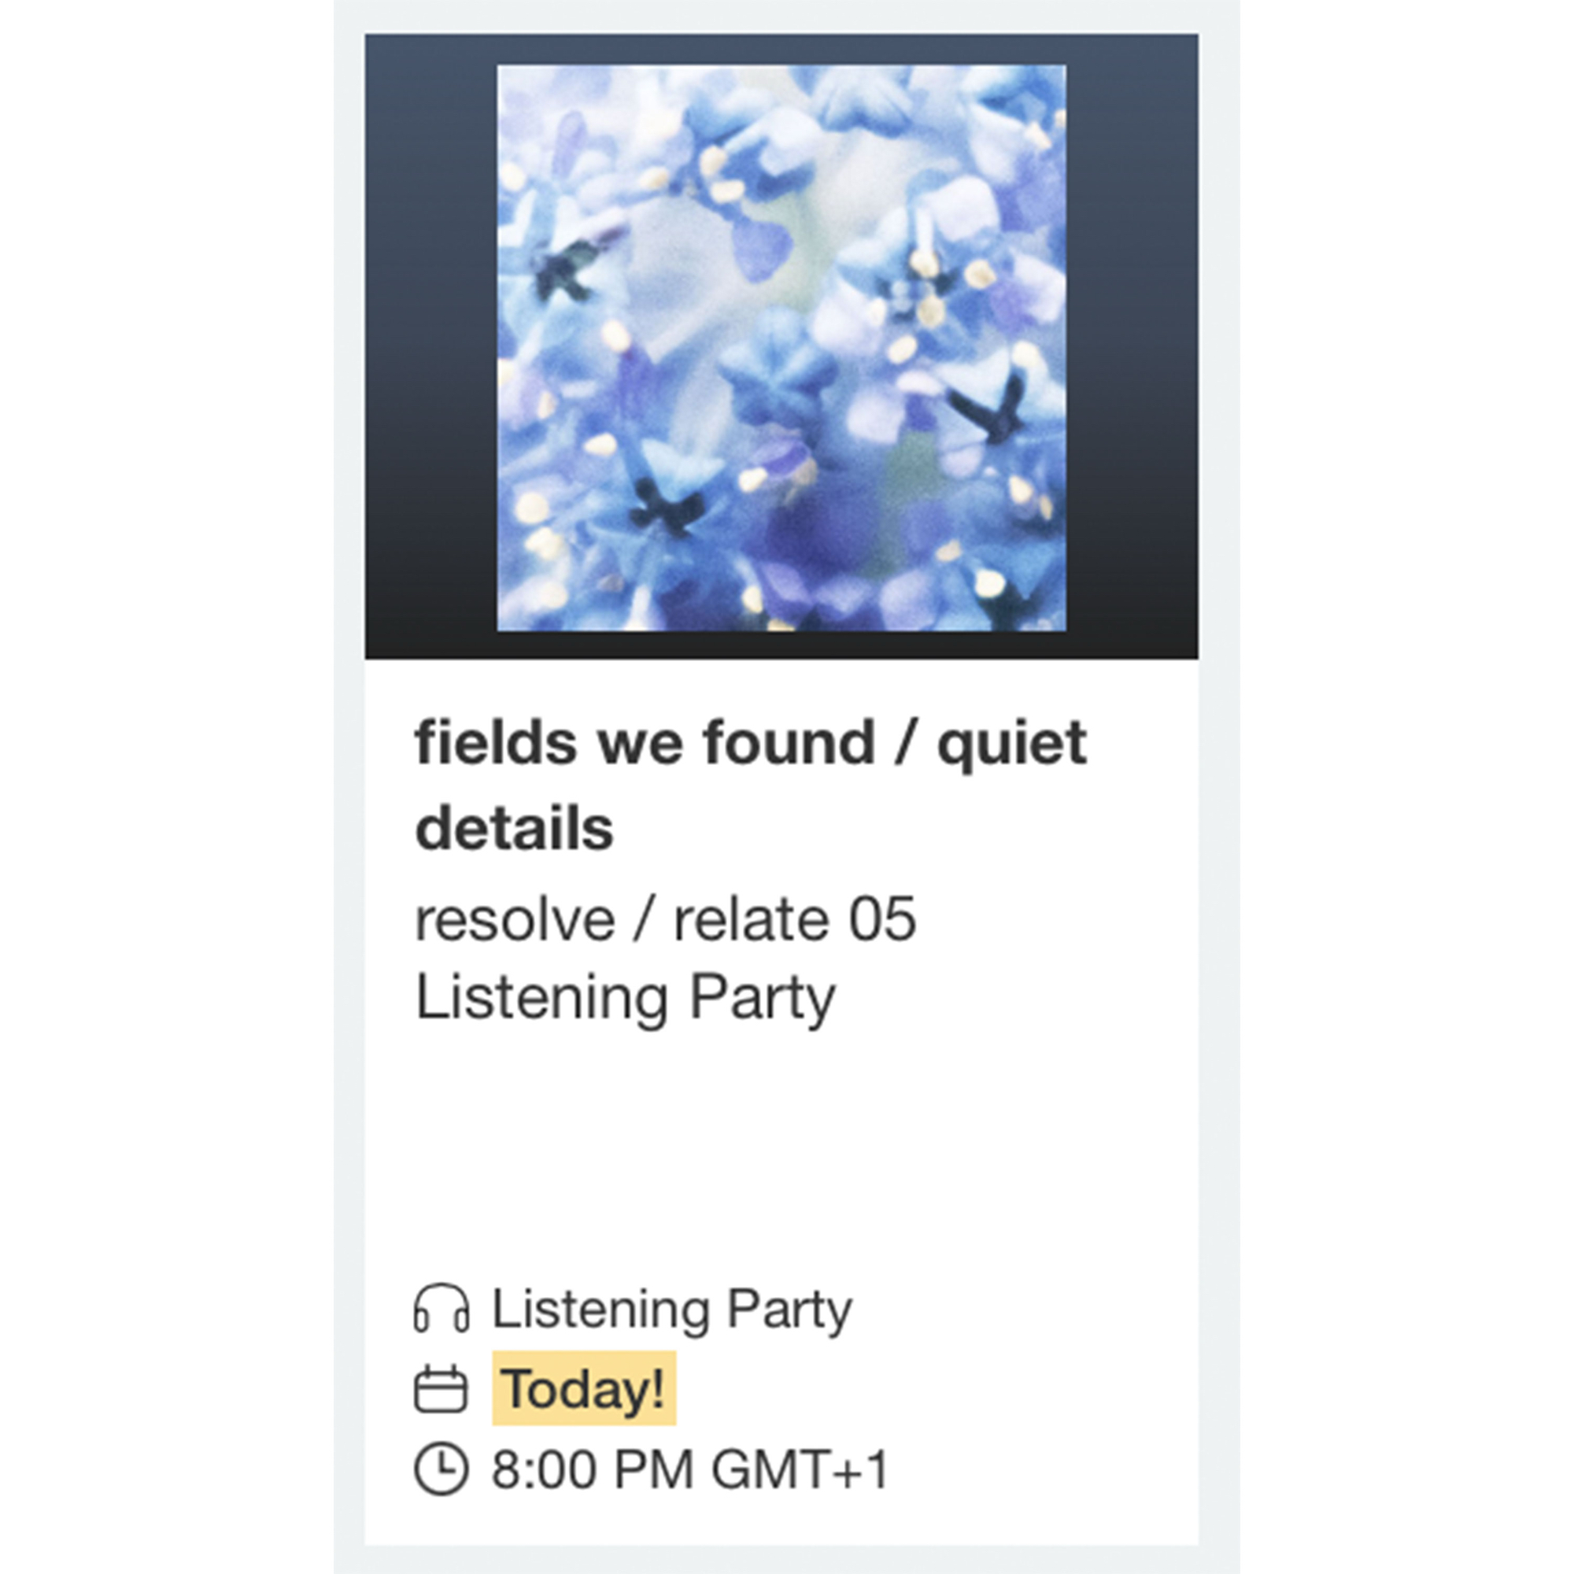This screenshot has height=1574, width=1574.
Task: Click dark banner right of album cover
Action: coord(1132,348)
